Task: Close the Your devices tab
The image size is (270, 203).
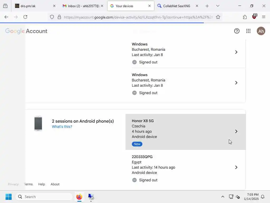Action: pyautogui.click(x=150, y=6)
